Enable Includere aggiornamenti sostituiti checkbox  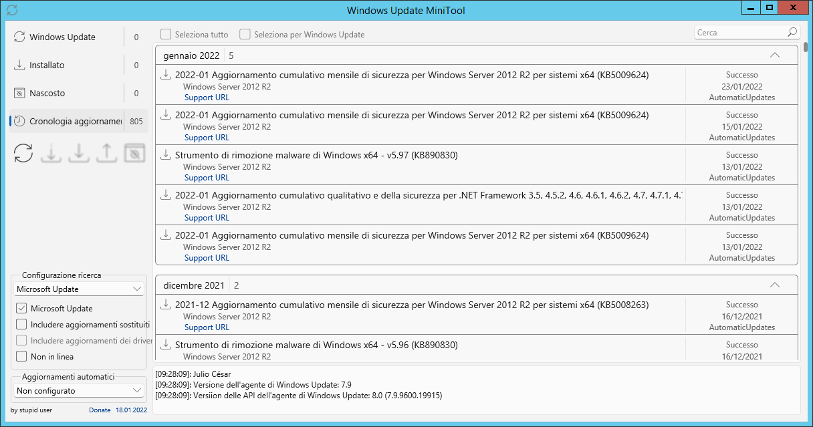pos(21,325)
